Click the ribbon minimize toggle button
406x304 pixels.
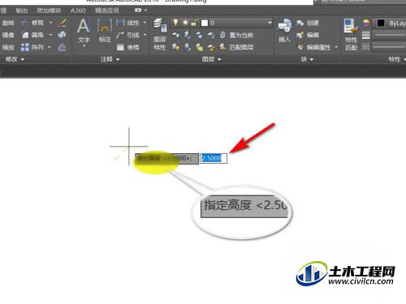[138, 10]
